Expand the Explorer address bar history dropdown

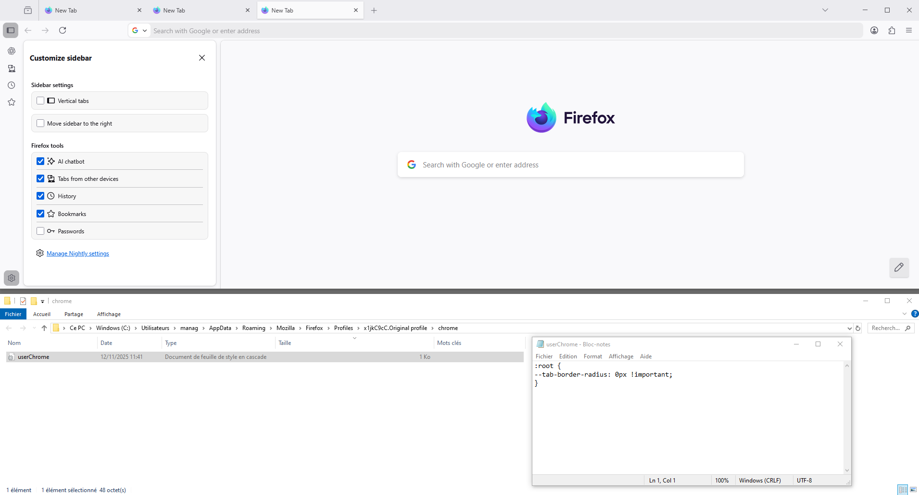coord(849,328)
